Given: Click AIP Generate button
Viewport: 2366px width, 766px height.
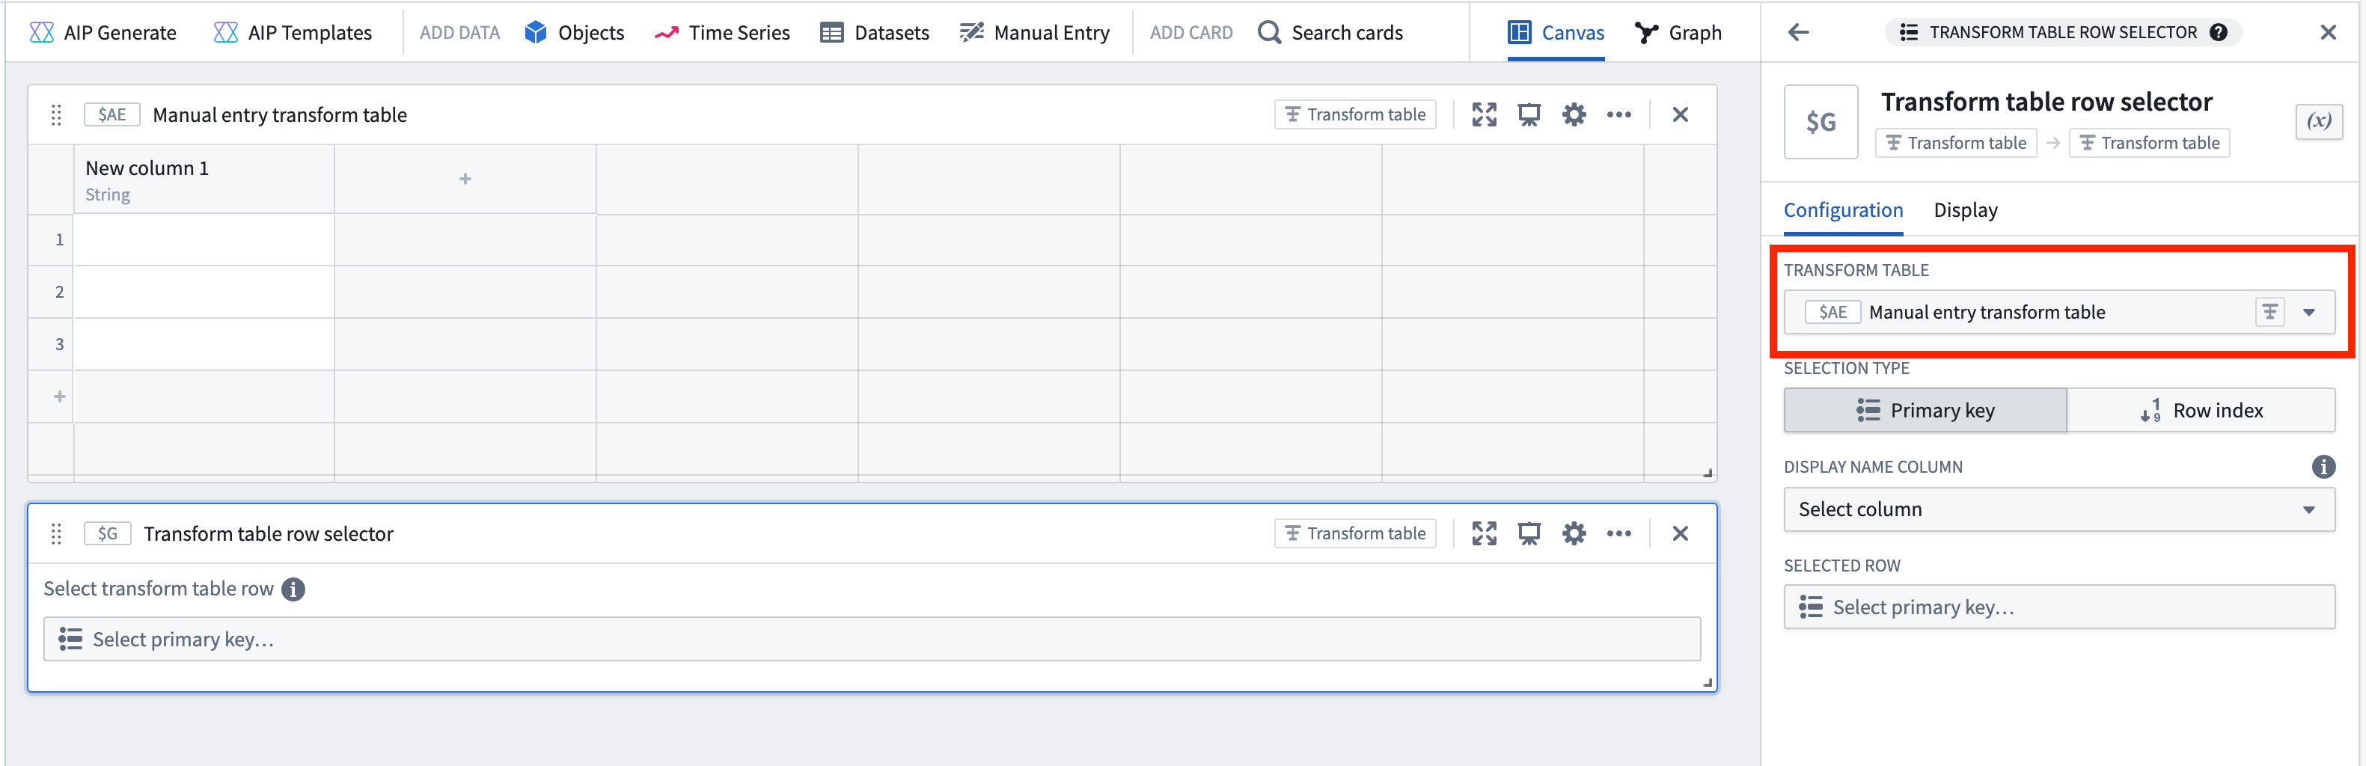Looking at the screenshot, I should point(103,32).
